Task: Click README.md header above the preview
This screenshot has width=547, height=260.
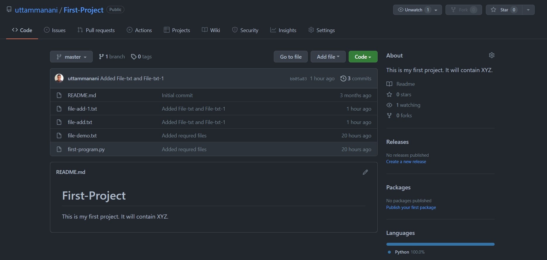Action: tap(71, 172)
